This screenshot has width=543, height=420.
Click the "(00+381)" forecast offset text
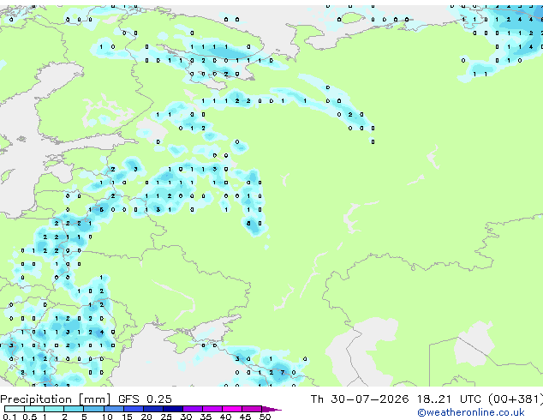pos(516,399)
